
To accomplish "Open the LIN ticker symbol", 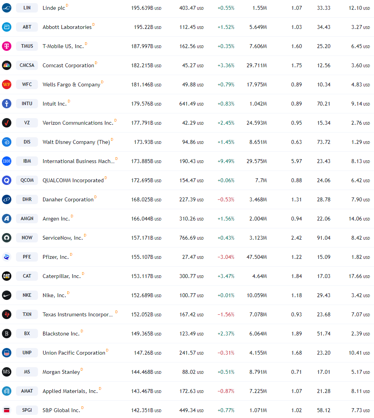I will 27,8.
